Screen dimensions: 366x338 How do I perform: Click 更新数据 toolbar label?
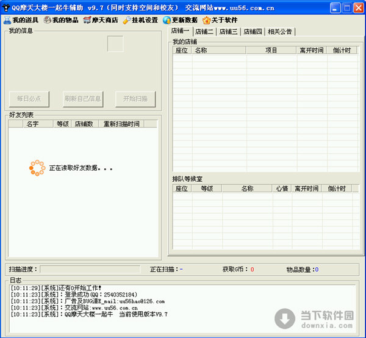coord(185,20)
